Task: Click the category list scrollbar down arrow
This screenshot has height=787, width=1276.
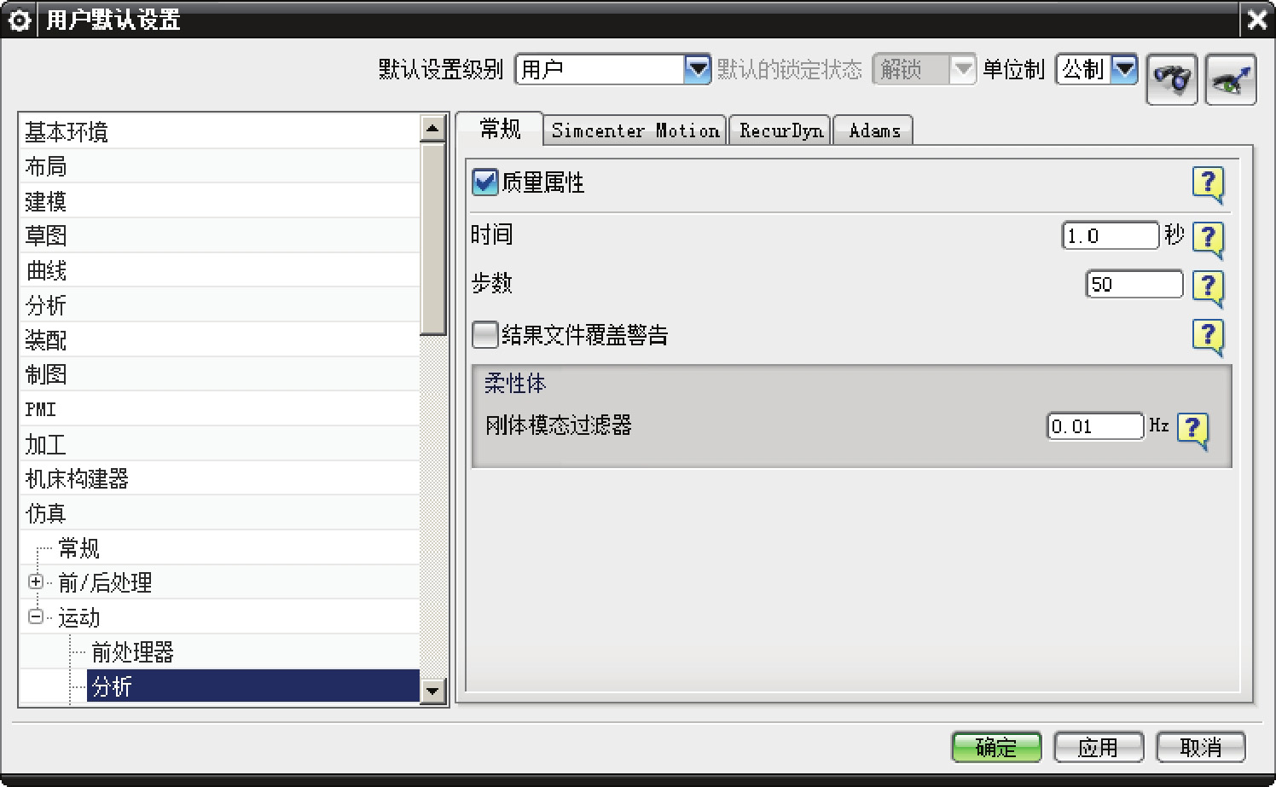Action: click(x=433, y=691)
